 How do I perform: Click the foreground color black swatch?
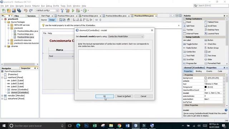(206, 87)
